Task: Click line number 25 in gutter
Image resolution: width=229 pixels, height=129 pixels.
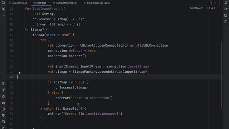Action: pyautogui.click(x=11, y=77)
